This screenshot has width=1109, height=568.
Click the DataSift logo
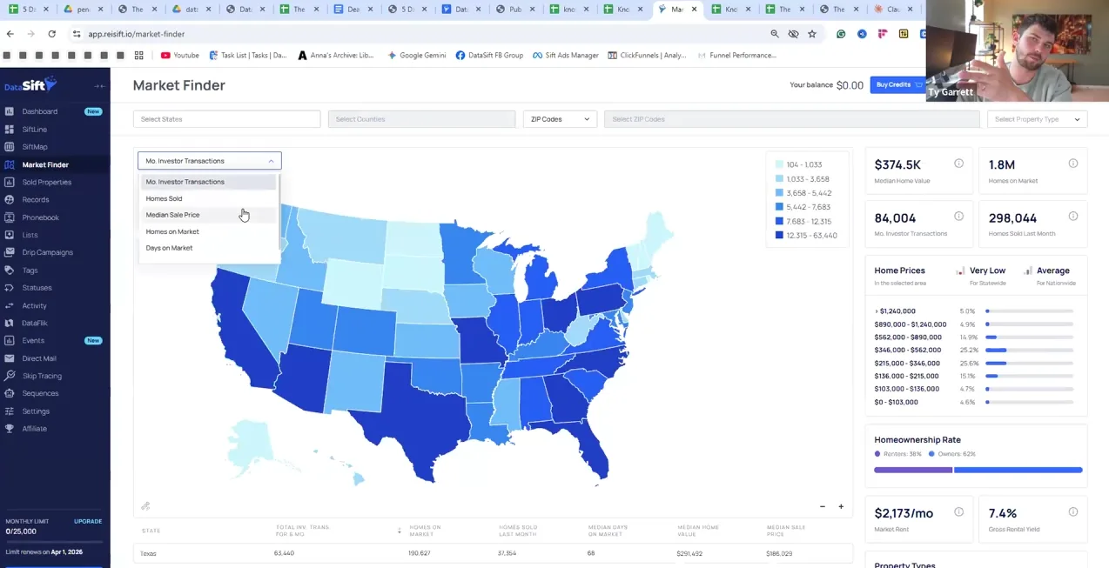(30, 84)
